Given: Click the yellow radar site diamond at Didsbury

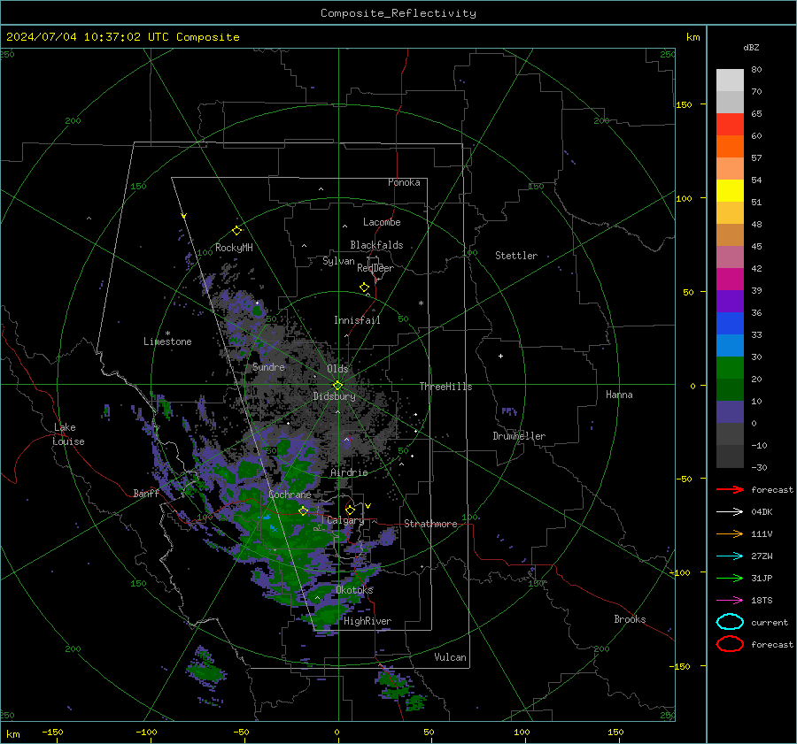Looking at the screenshot, I should [337, 385].
